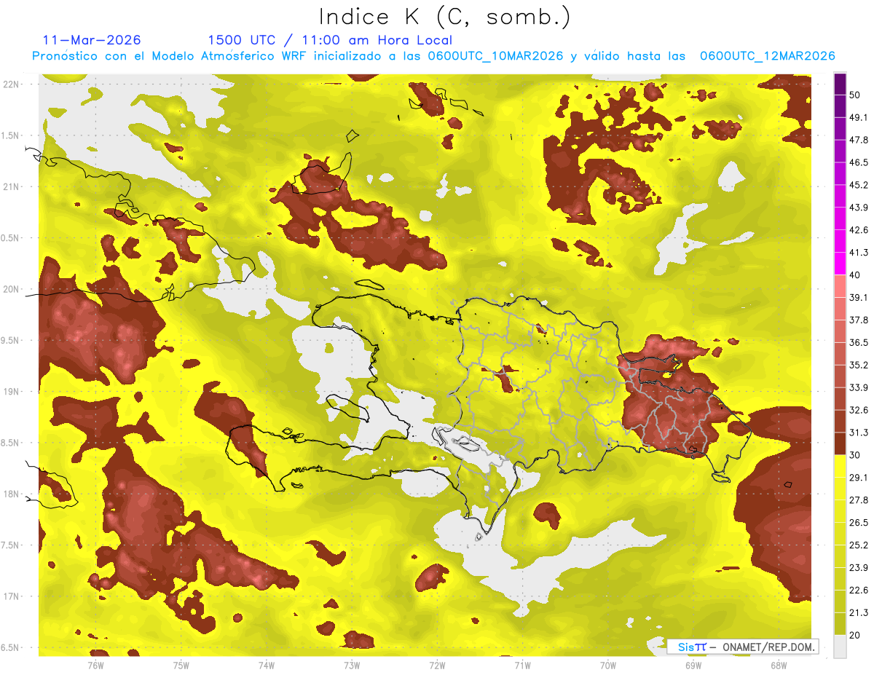Click the '36.5' colorbar value
The image size is (874, 675).
pos(859,342)
